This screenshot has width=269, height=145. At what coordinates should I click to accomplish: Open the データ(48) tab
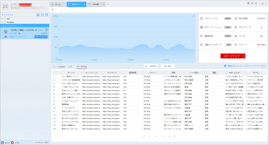82,67
